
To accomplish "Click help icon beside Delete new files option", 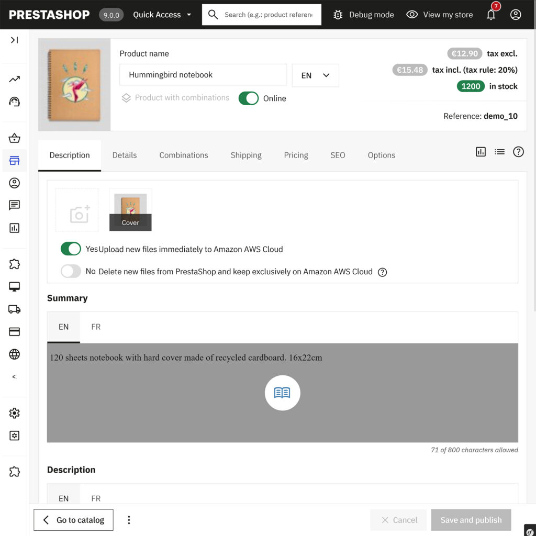I will coord(382,272).
